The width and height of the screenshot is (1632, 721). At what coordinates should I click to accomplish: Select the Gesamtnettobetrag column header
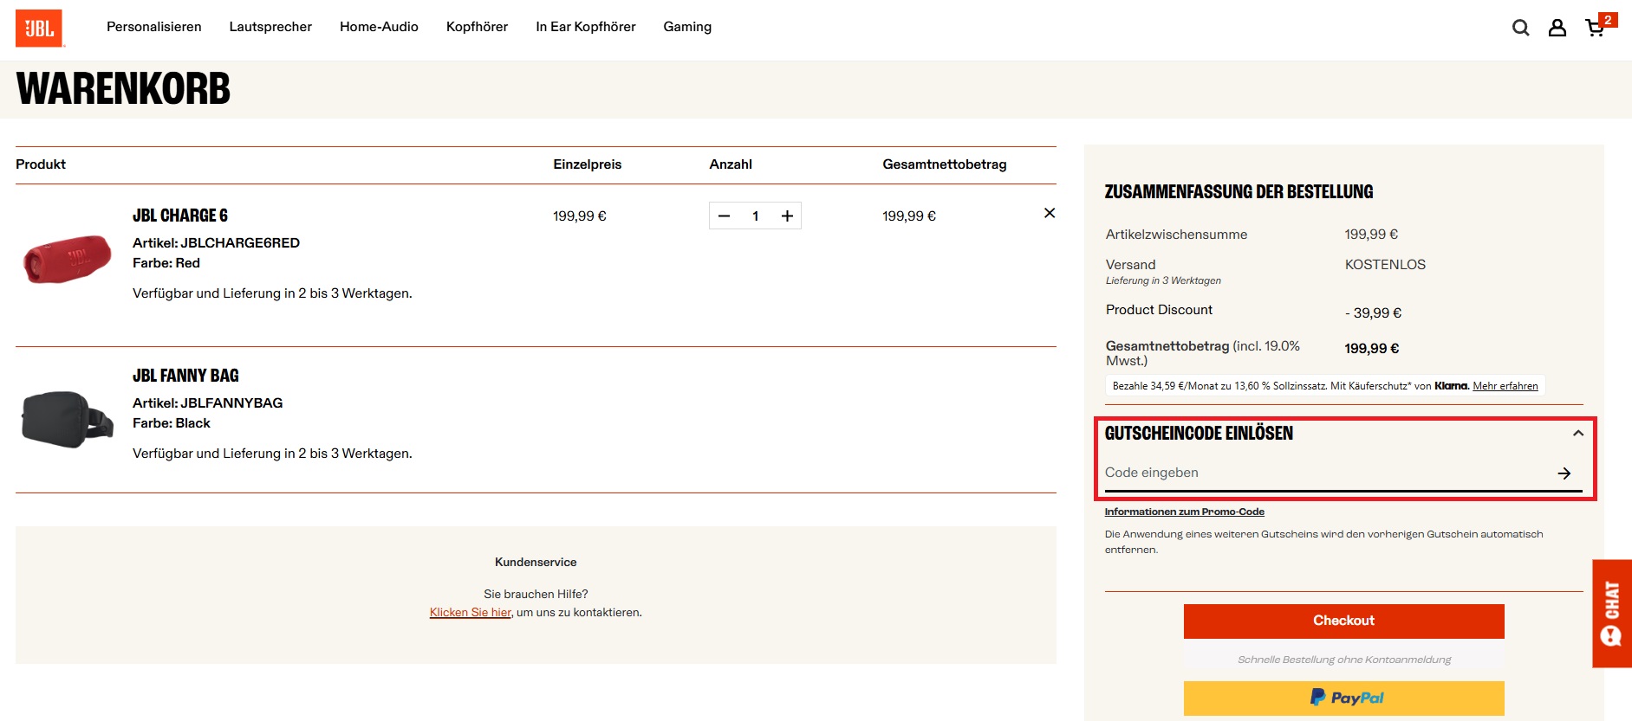coord(944,164)
